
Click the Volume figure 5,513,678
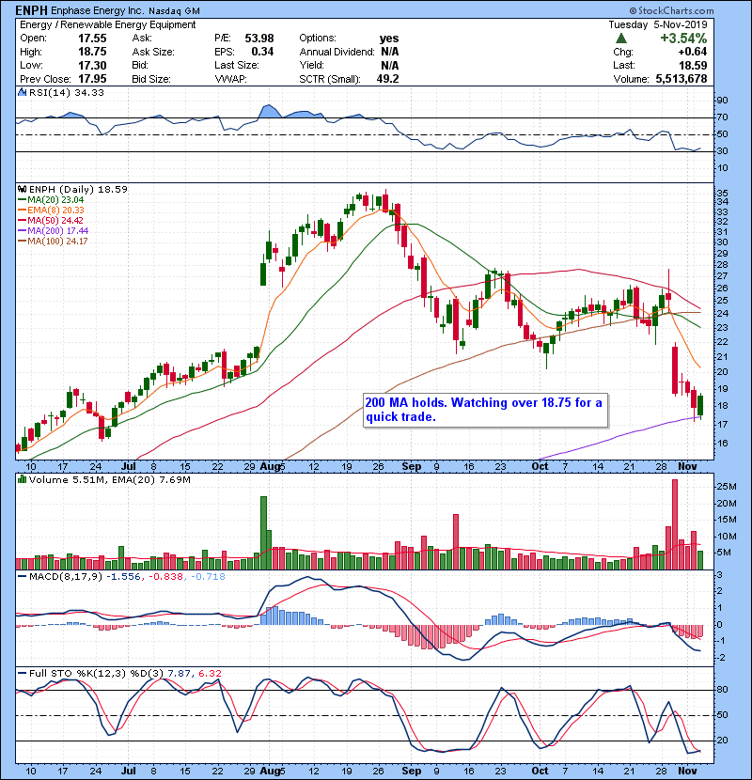681,79
